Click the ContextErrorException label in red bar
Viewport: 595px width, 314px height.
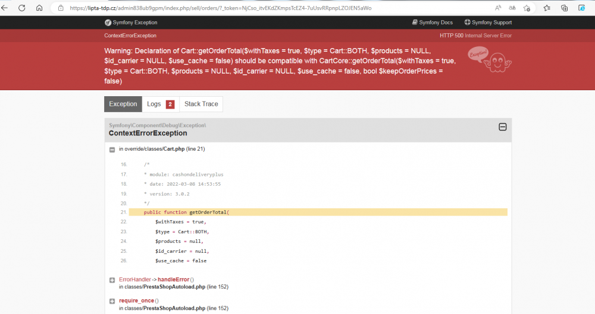click(x=130, y=36)
